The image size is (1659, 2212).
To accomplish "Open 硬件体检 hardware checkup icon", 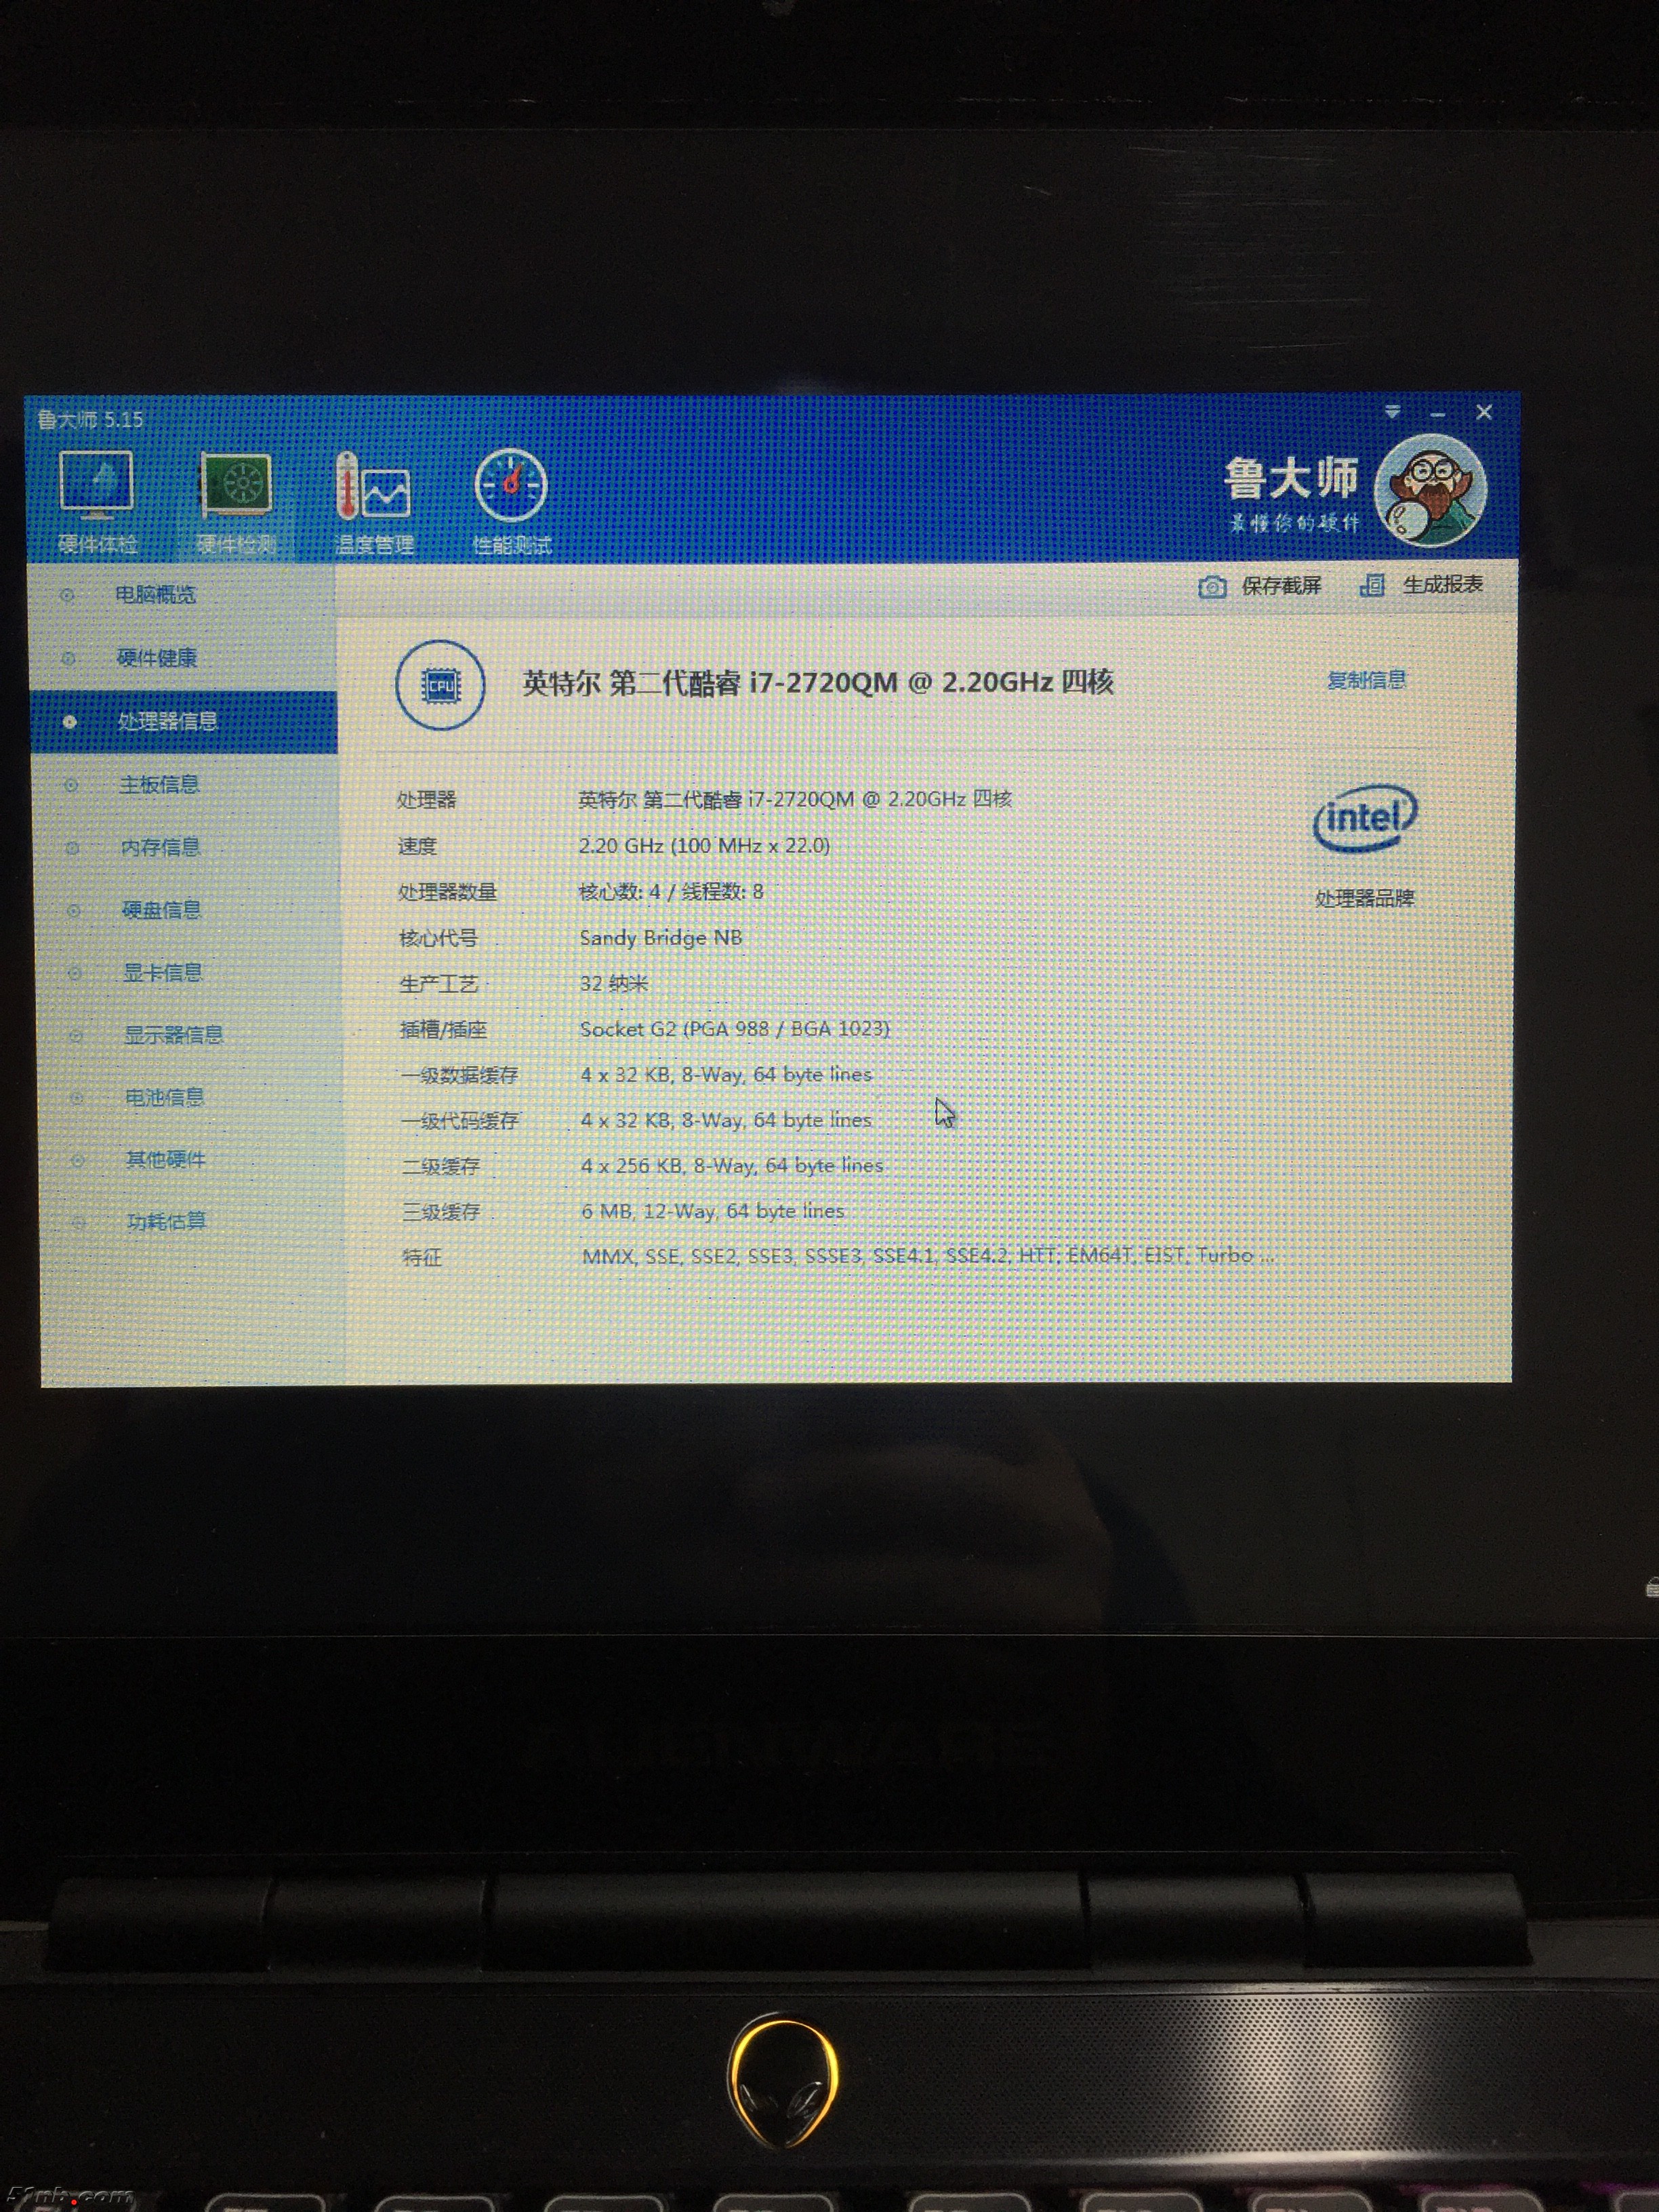I will (96, 485).
